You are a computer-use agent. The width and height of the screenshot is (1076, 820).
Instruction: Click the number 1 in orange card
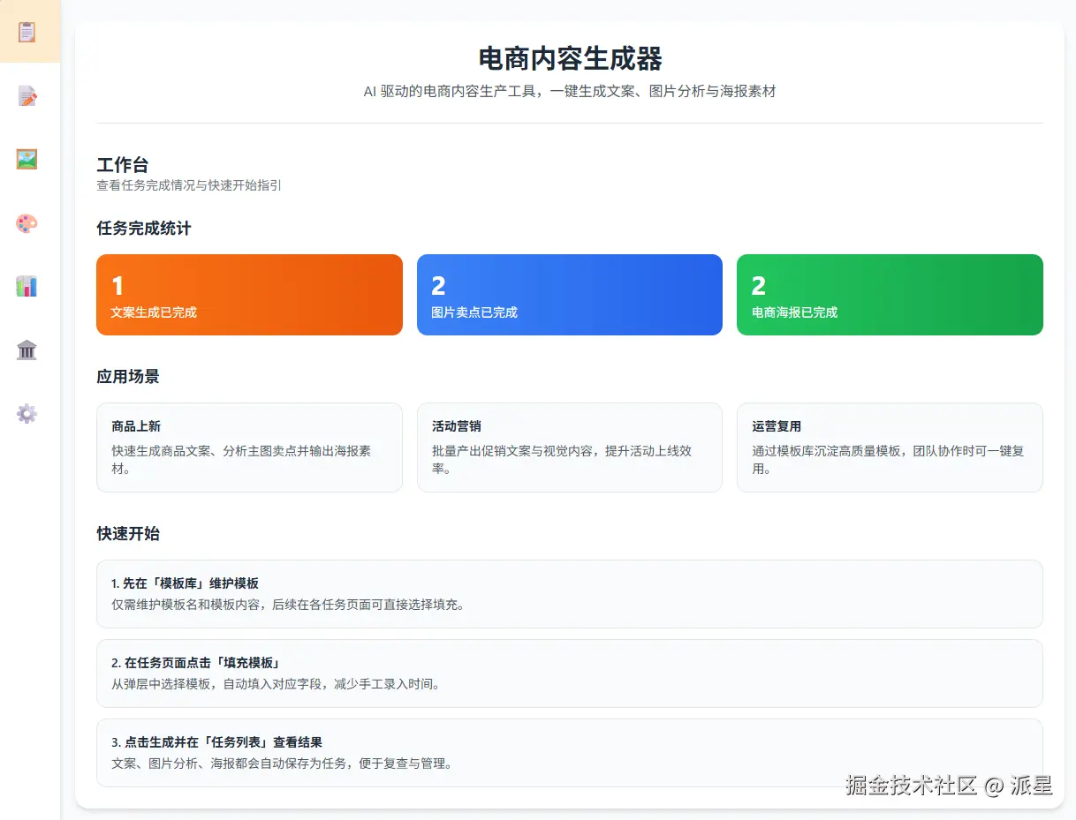[117, 286]
